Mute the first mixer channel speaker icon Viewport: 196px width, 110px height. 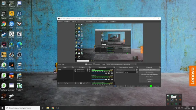pyautogui.click(x=109, y=73)
